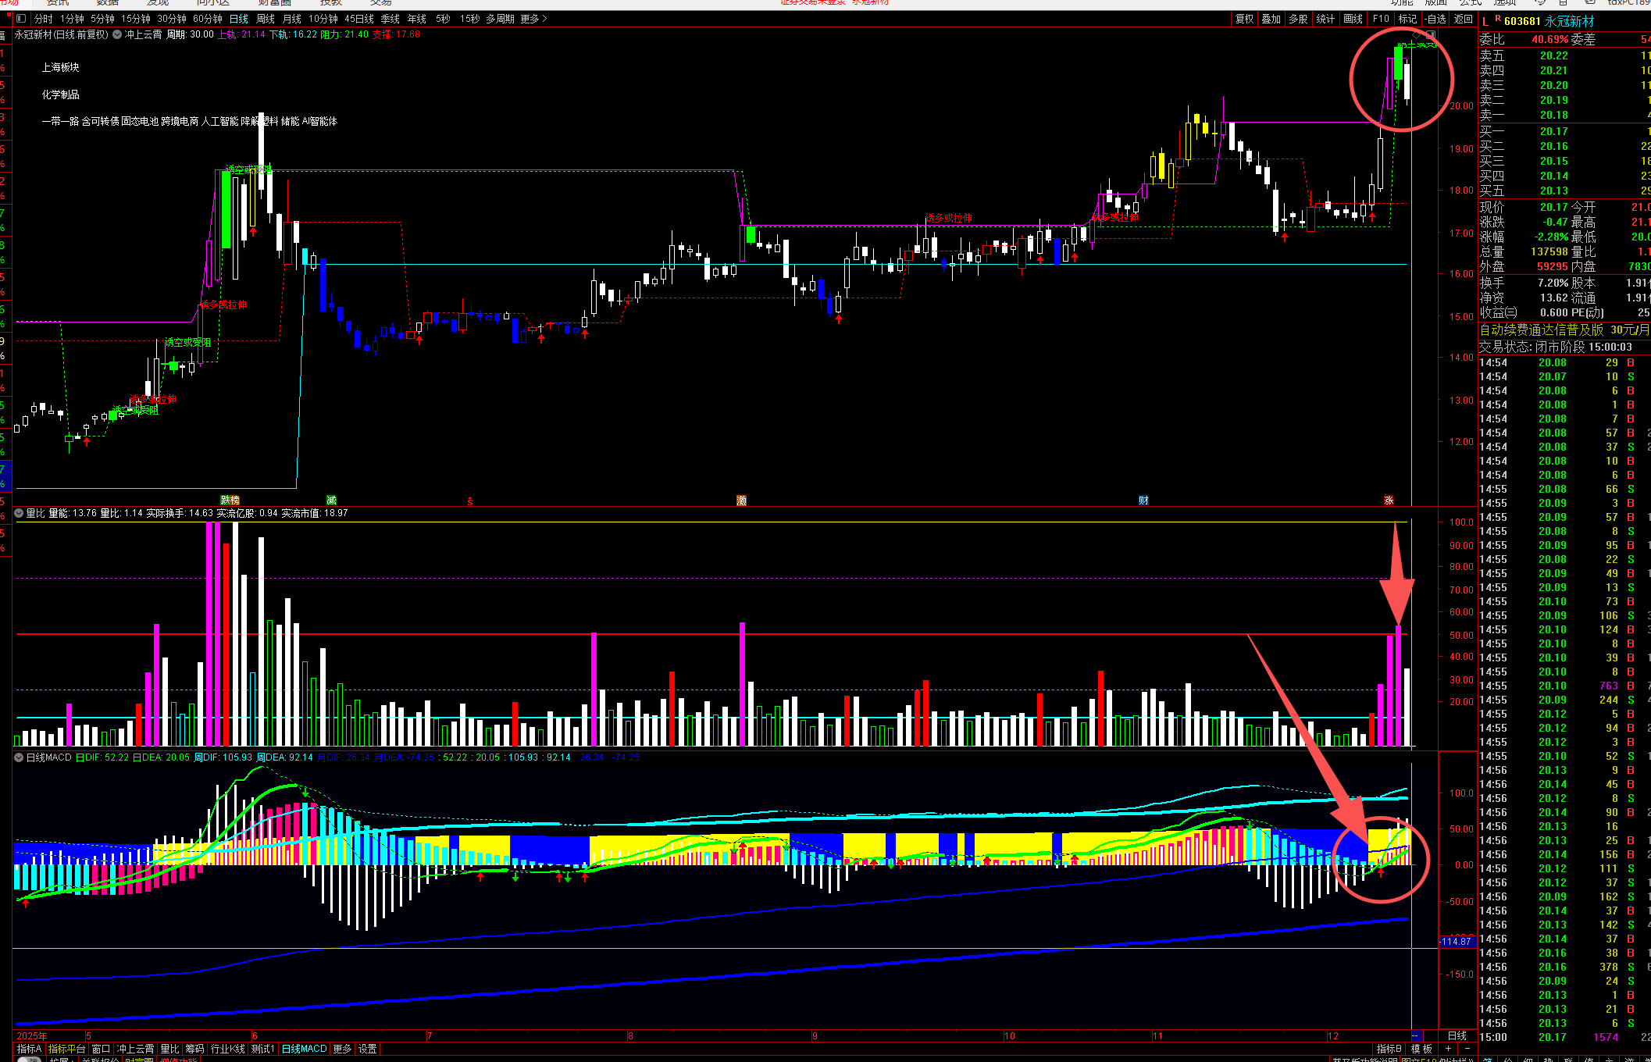Image resolution: width=1651 pixels, height=1062 pixels.
Task: Click the 涨 event marker on timeline
Action: [1389, 501]
